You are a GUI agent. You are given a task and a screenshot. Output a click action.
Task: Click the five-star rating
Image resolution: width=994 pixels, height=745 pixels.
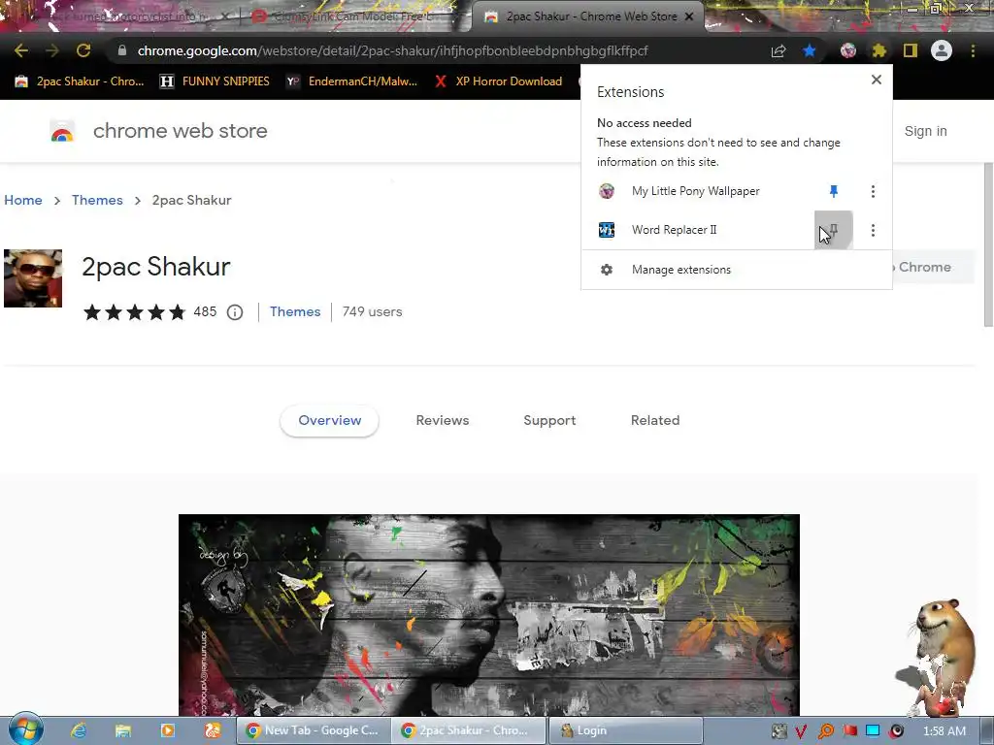(134, 311)
